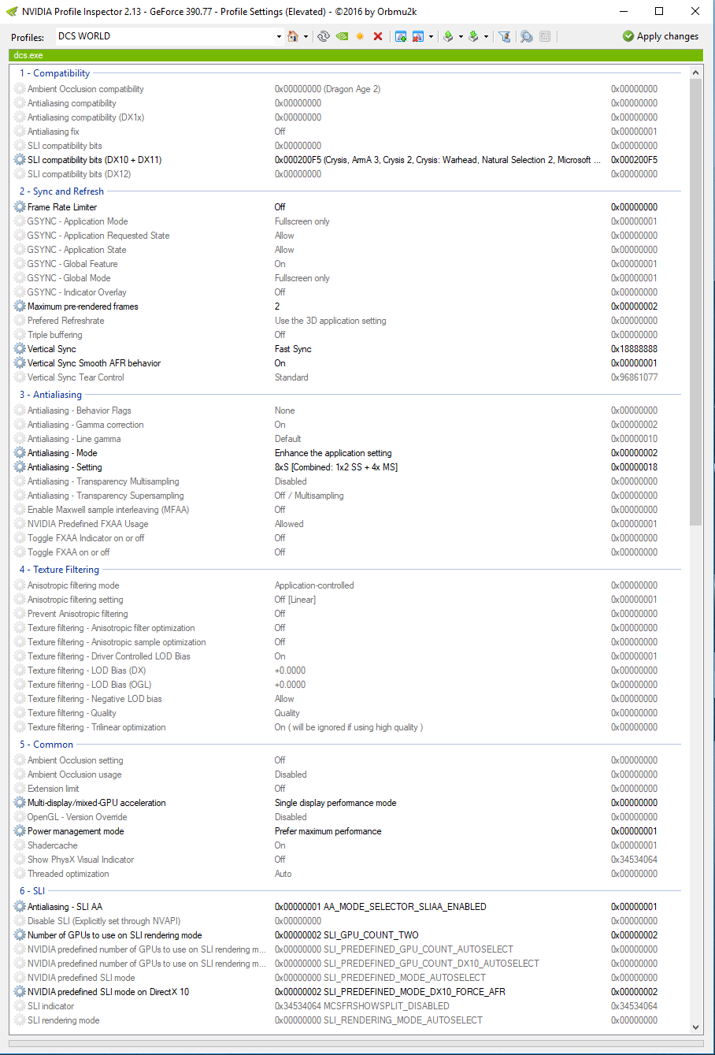Click gear icon of Frame Rate Limiter
This screenshot has height=1055, width=715.
coord(20,207)
